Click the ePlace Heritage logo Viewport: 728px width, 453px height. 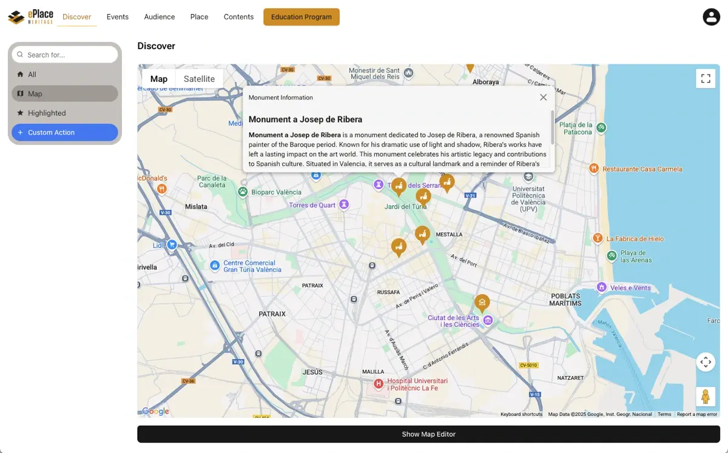point(30,17)
